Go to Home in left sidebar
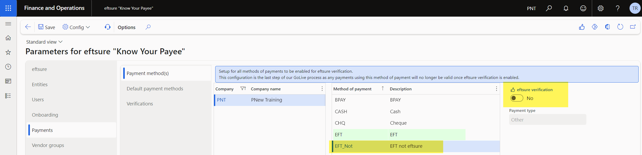The height and width of the screenshot is (155, 642). click(x=8, y=38)
